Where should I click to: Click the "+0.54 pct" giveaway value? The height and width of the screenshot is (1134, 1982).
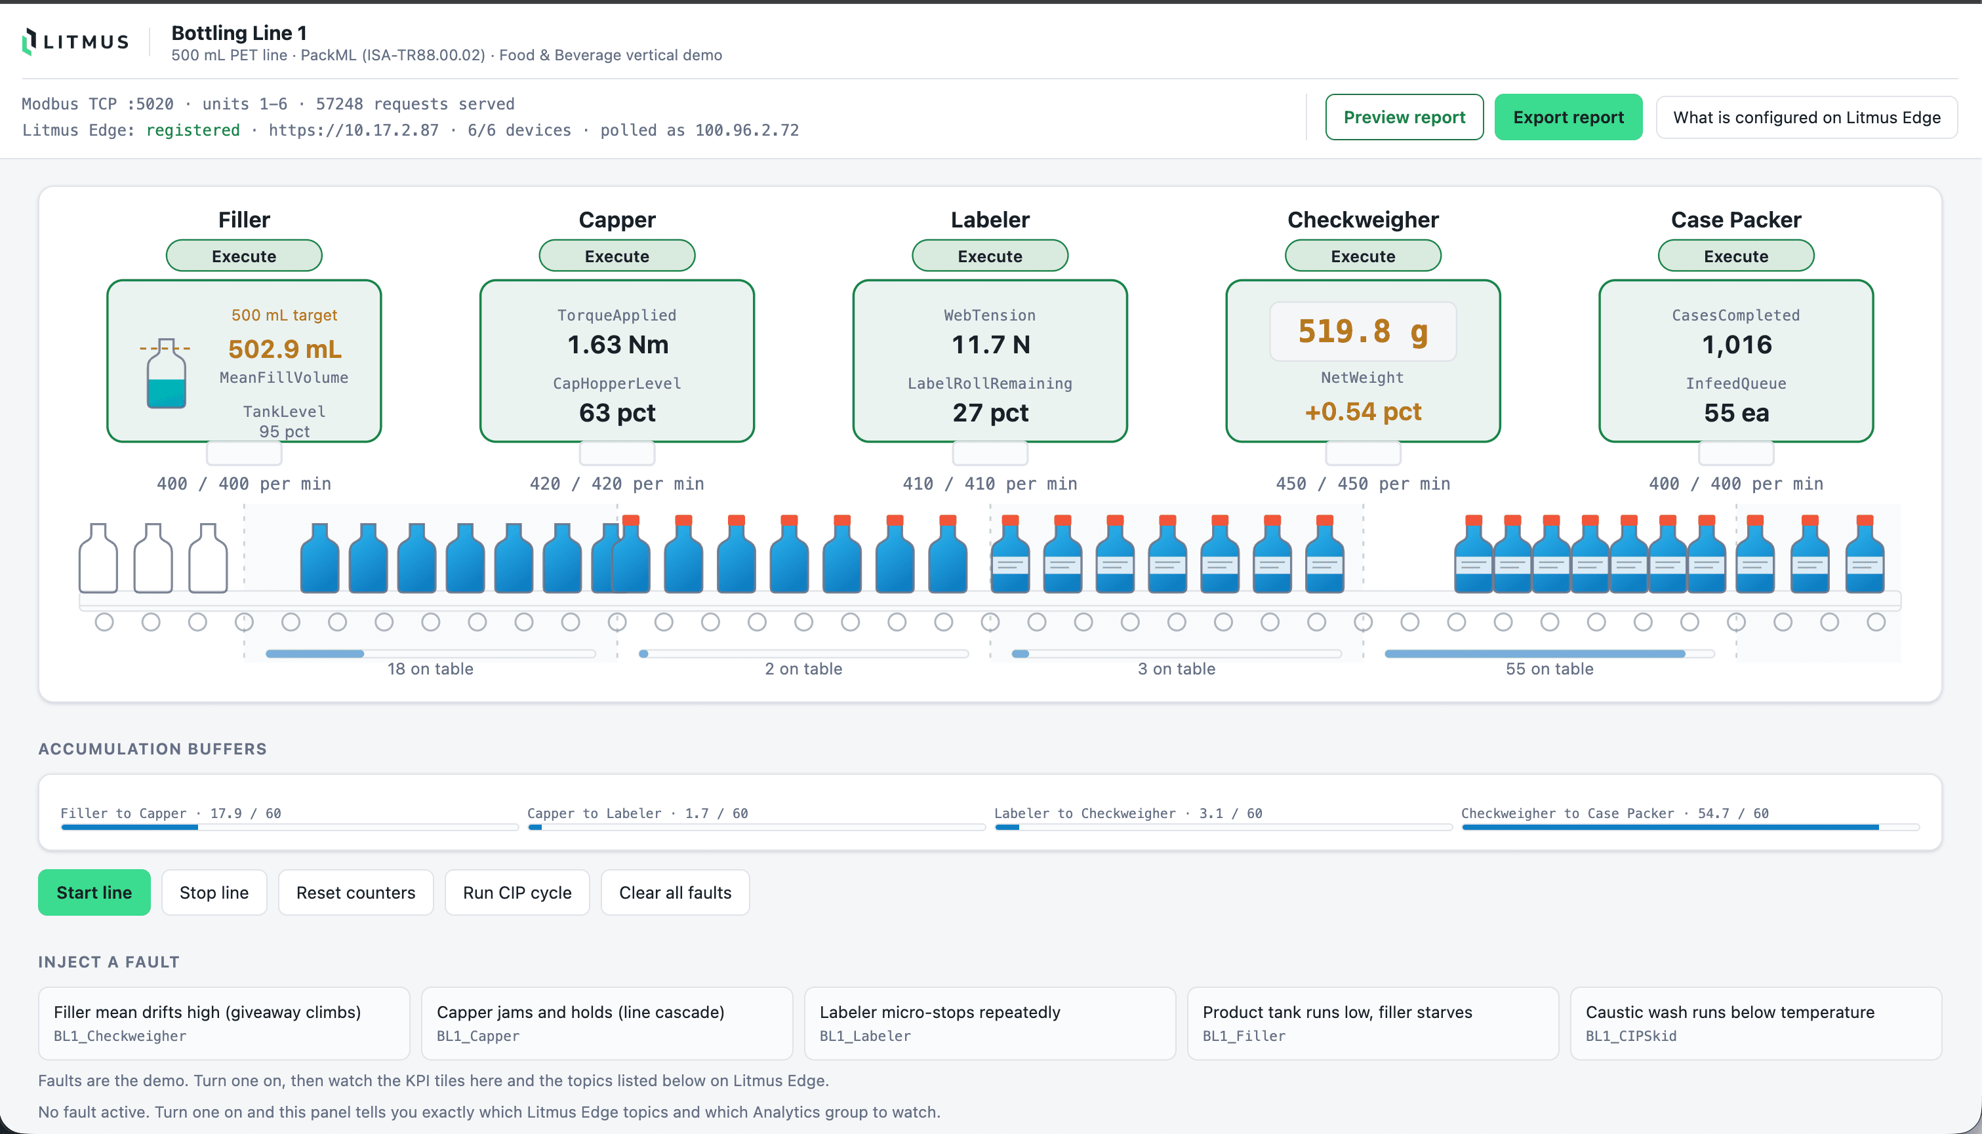[x=1364, y=411]
